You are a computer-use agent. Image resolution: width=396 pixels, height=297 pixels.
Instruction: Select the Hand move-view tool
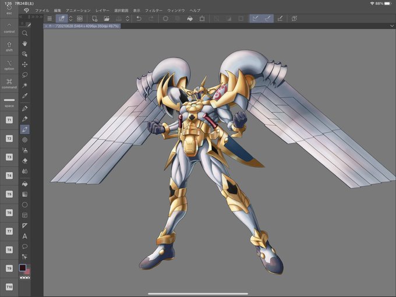24,44
